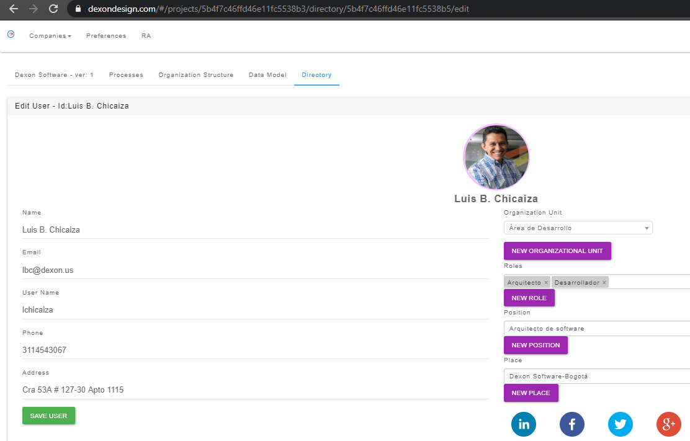Click the LinkedIn social icon
This screenshot has width=690, height=441.
[524, 424]
